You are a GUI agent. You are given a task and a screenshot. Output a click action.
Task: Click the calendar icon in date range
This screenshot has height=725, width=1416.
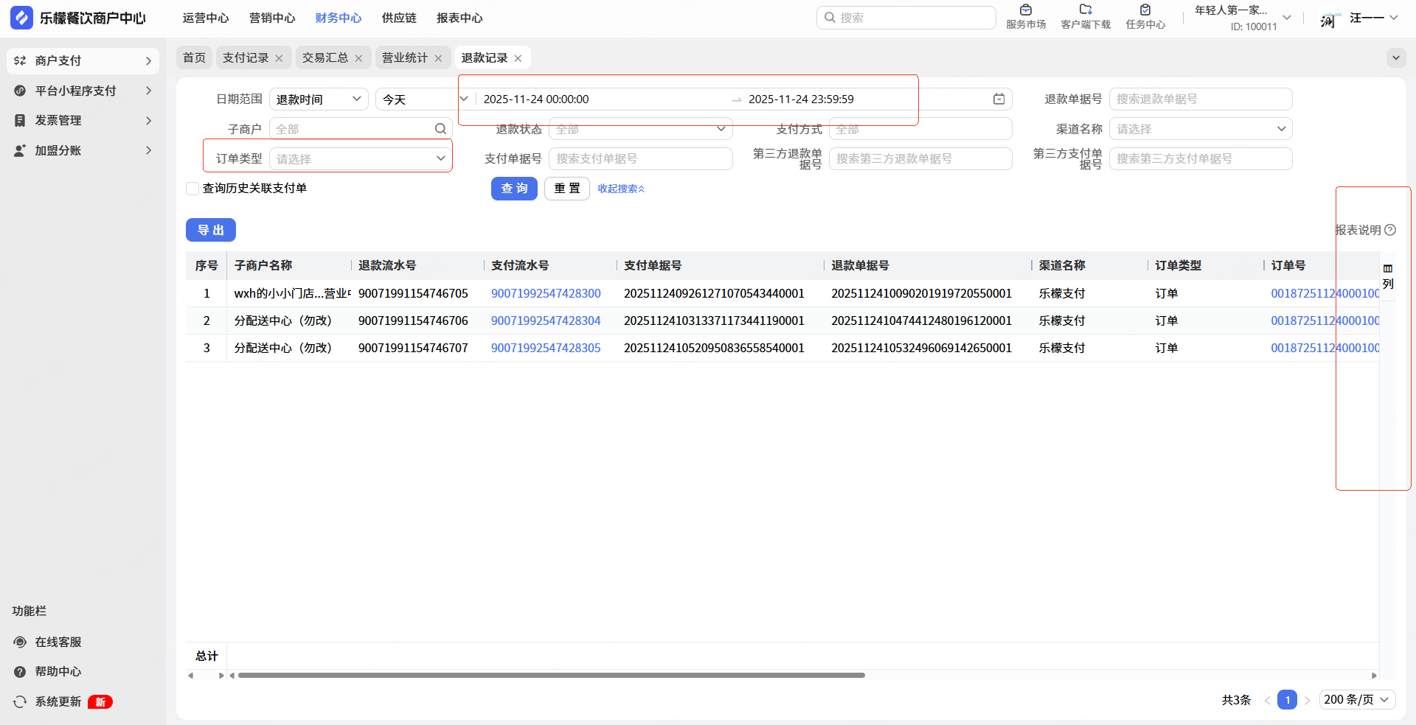coord(999,99)
